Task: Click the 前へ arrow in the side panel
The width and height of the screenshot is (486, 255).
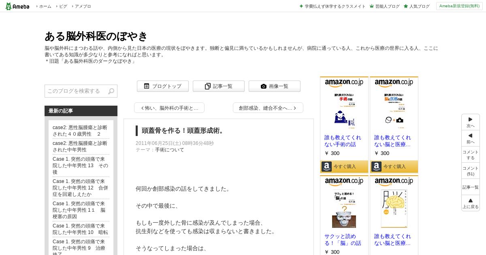Action: tap(470, 138)
